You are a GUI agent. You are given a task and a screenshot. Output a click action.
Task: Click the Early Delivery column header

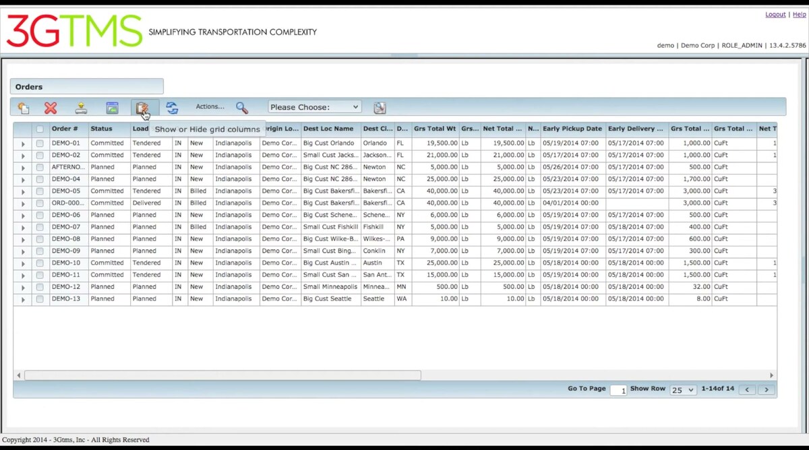tap(637, 129)
